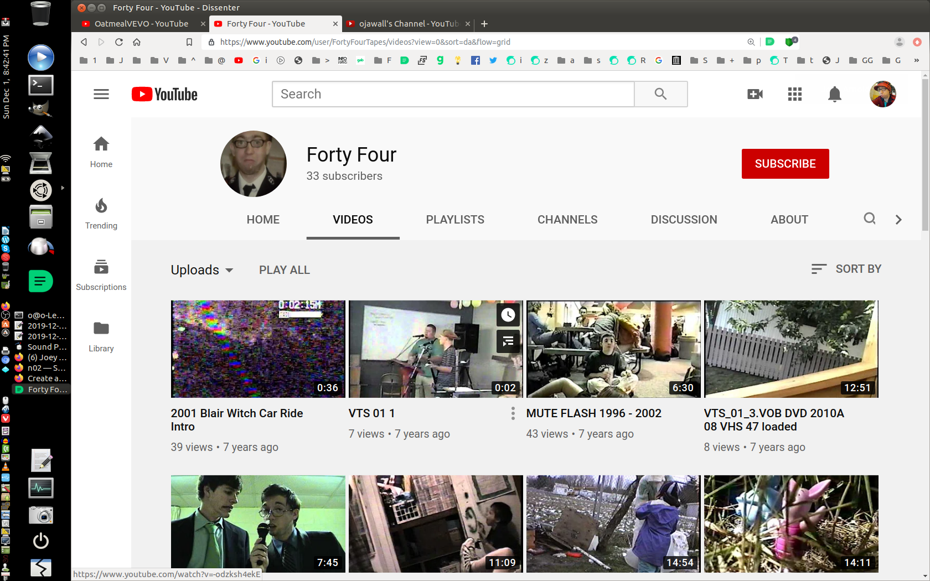This screenshot has height=581, width=930.
Task: Open the YouTube apps grid icon
Action: [x=795, y=94]
